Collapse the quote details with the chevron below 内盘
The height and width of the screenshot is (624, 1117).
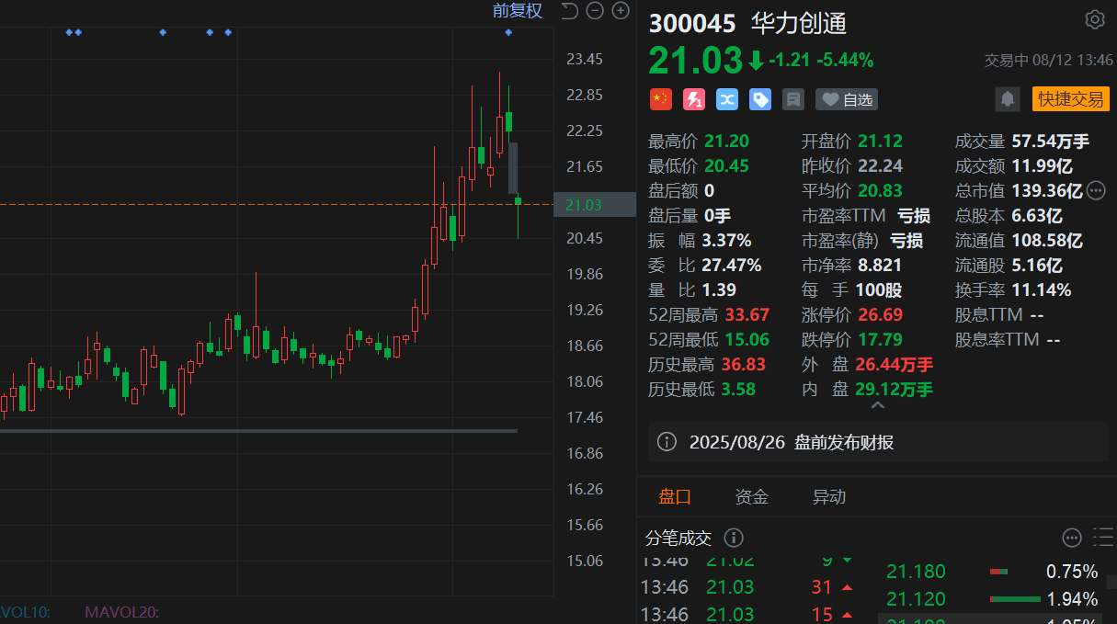(878, 405)
